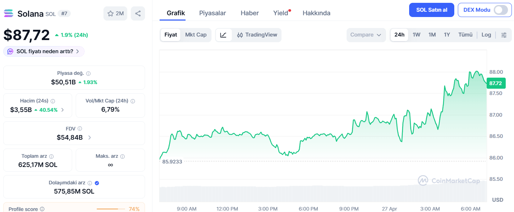
Task: Select the 1M time range
Action: (x=432, y=35)
